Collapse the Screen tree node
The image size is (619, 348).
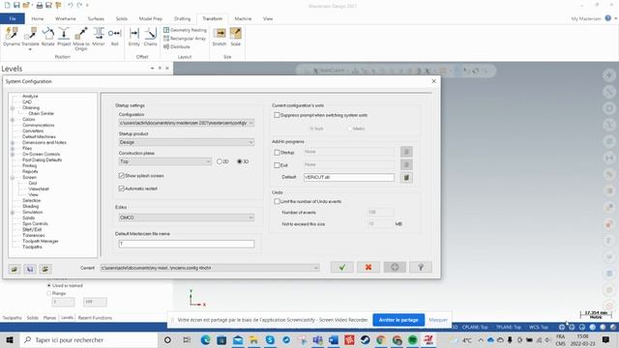13,178
